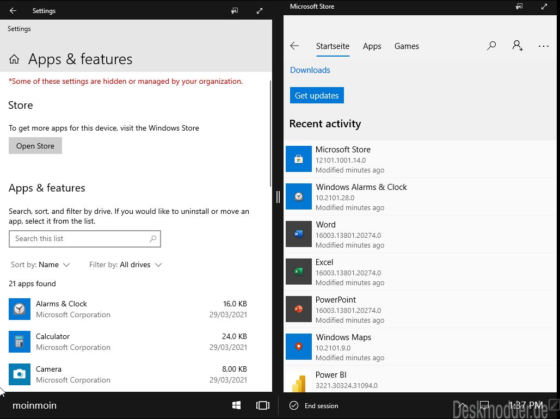This screenshot has width=560, height=419.
Task: Switch to the Games tab in Store
Action: 407,46
